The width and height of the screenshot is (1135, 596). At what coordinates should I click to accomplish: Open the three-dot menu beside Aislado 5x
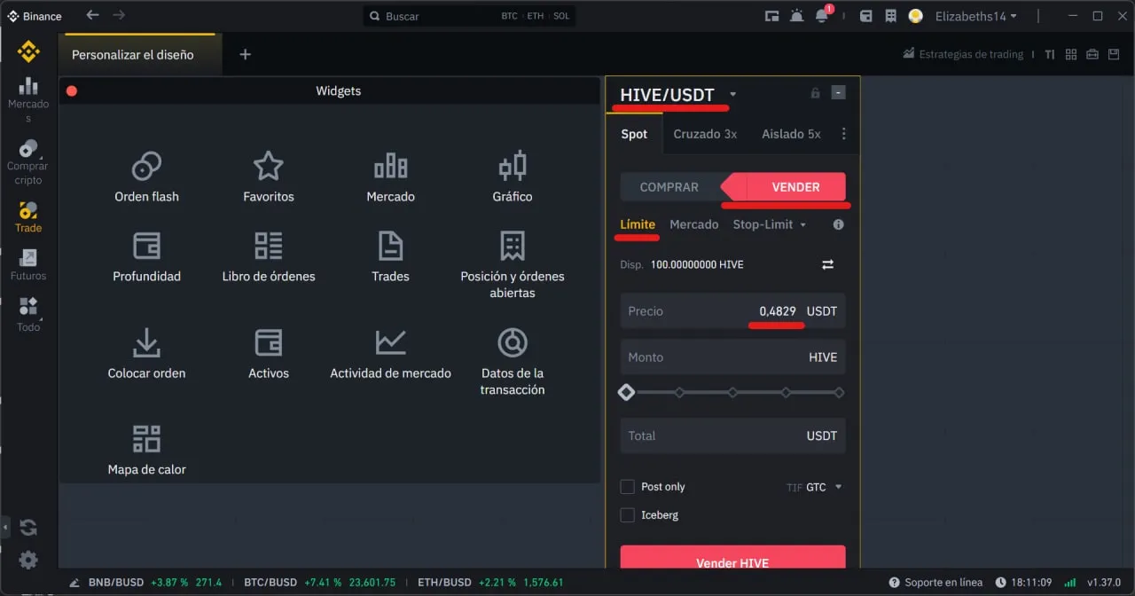point(843,134)
